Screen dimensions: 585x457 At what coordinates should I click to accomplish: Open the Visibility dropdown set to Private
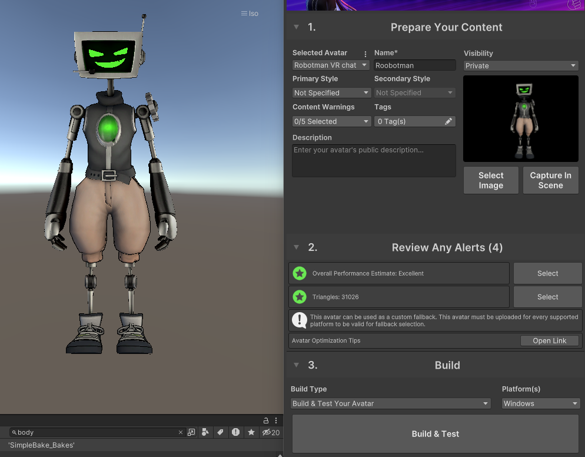521,66
